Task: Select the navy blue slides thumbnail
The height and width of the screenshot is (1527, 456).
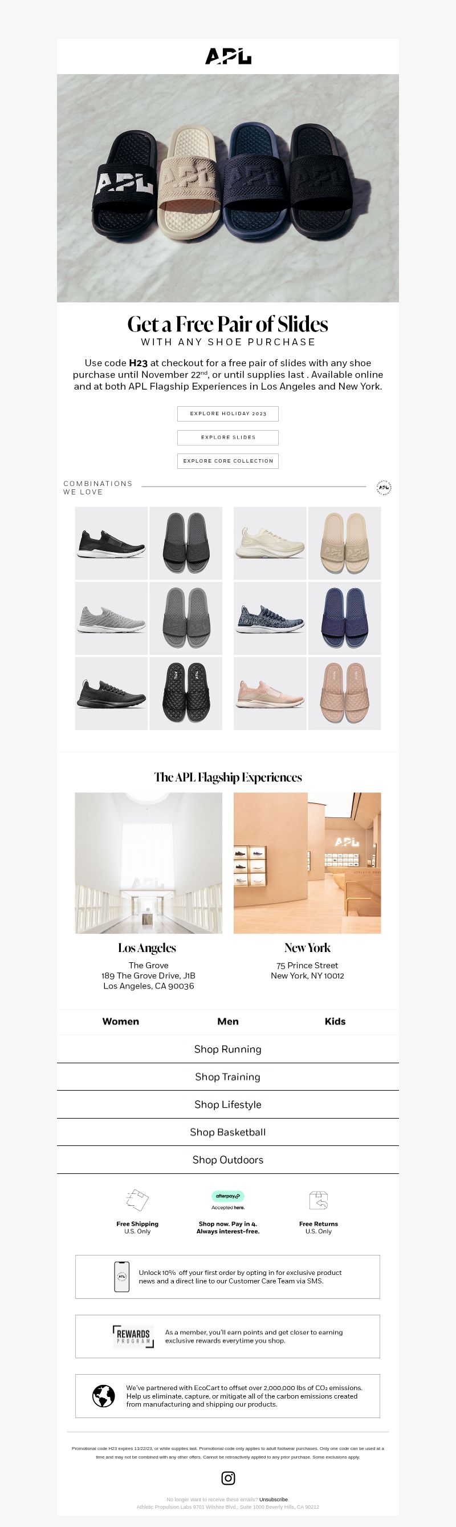Action: (345, 618)
